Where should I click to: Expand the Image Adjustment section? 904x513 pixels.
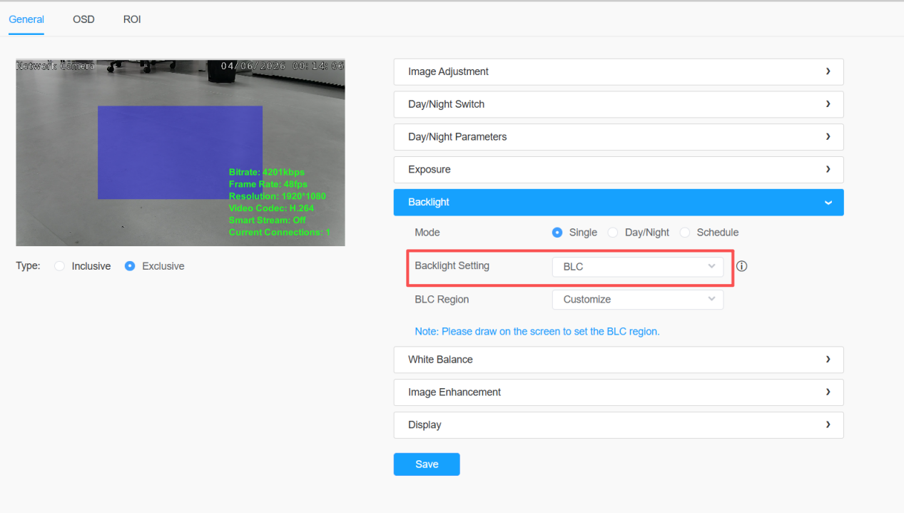tap(619, 72)
